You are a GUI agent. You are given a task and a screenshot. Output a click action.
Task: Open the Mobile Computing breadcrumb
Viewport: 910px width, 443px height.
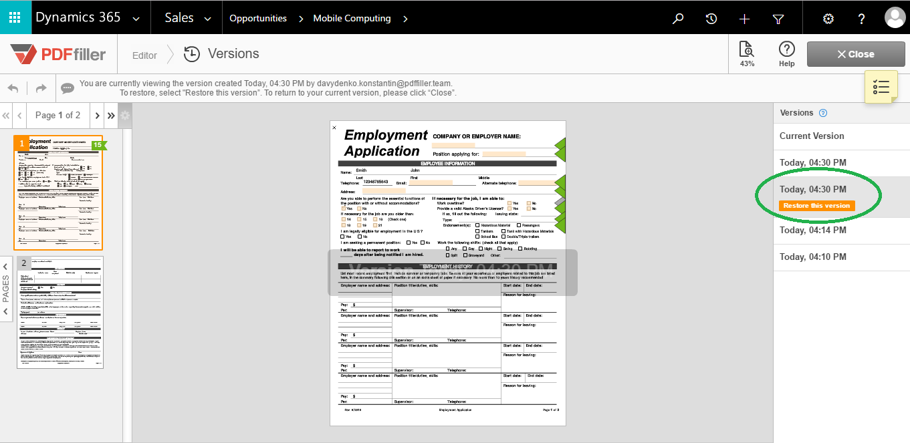pyautogui.click(x=352, y=18)
